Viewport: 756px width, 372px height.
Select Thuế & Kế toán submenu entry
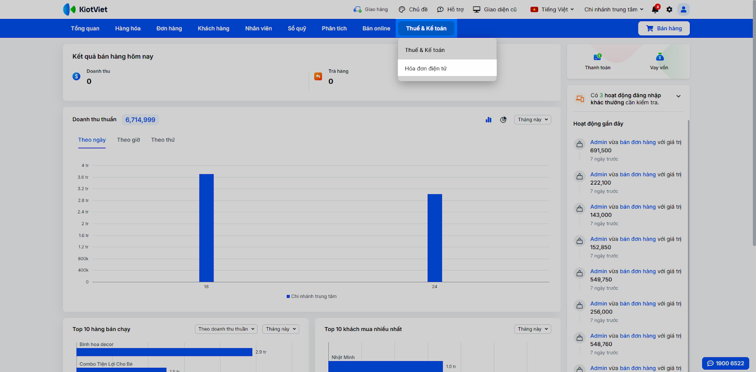[447, 50]
